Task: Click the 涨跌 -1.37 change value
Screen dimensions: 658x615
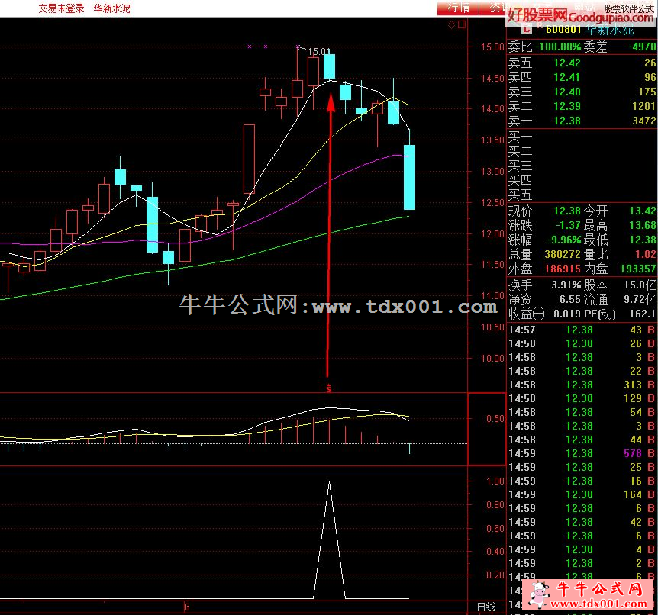Action: tap(568, 225)
